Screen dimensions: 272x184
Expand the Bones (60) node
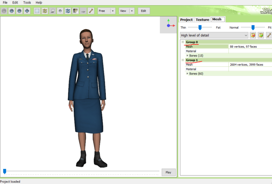187,74
